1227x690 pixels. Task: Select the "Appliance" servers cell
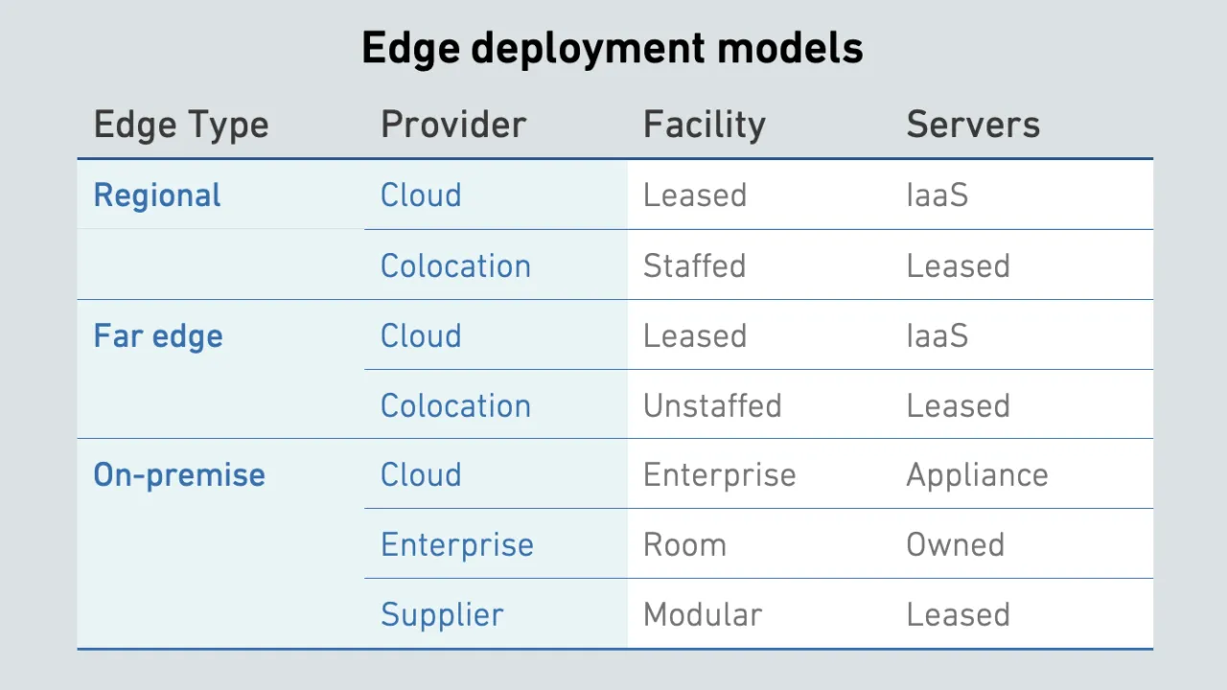977,475
